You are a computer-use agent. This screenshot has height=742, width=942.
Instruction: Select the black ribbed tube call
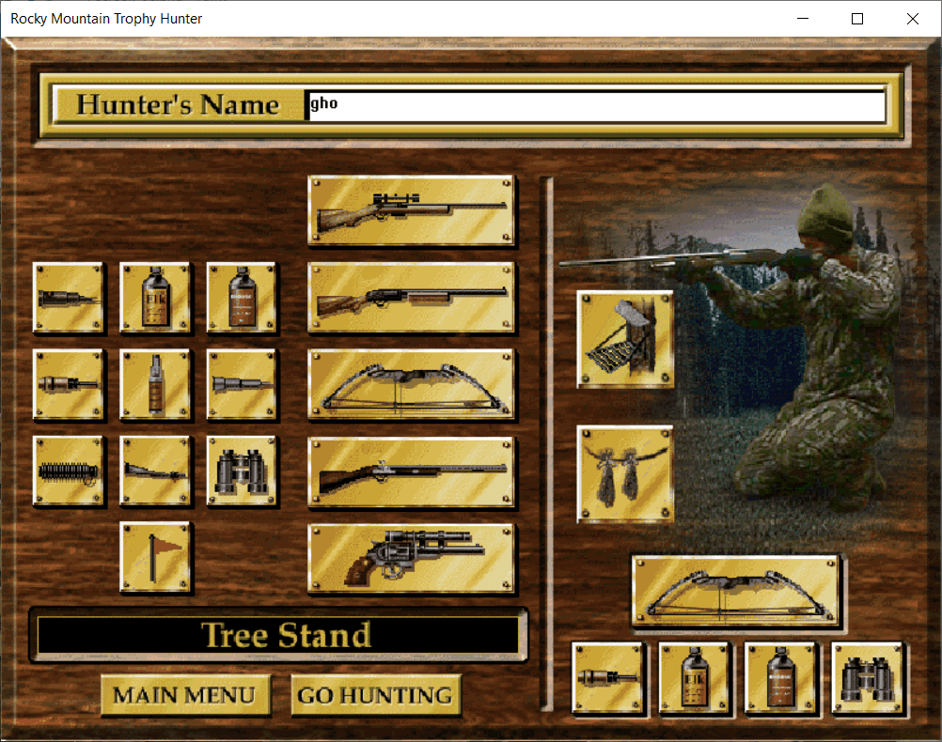point(69,471)
